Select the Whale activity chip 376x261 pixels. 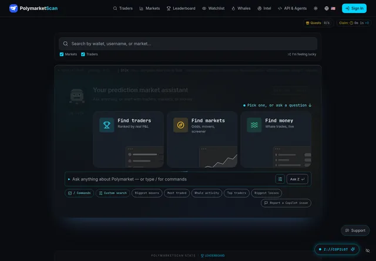pyautogui.click(x=207, y=193)
